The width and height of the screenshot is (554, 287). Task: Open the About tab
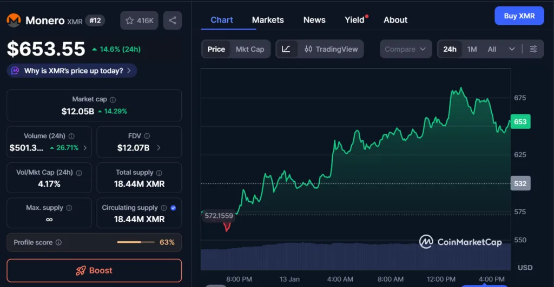tap(395, 20)
